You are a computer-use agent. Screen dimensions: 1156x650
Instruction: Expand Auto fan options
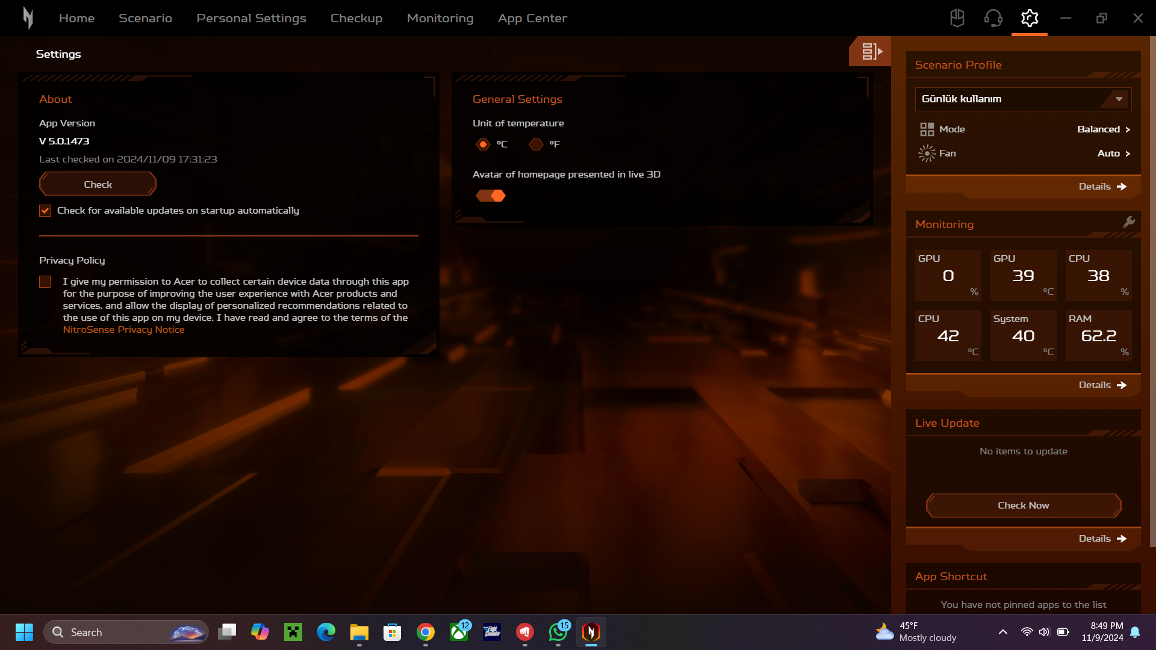tap(1113, 153)
